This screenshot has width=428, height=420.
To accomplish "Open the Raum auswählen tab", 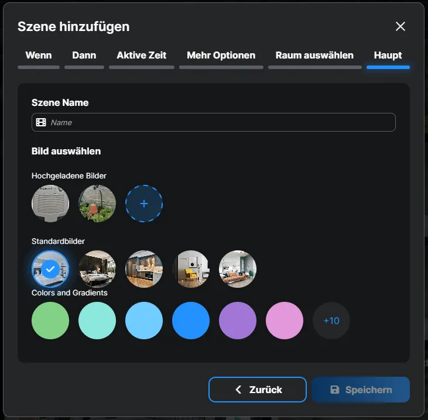I will click(x=314, y=56).
